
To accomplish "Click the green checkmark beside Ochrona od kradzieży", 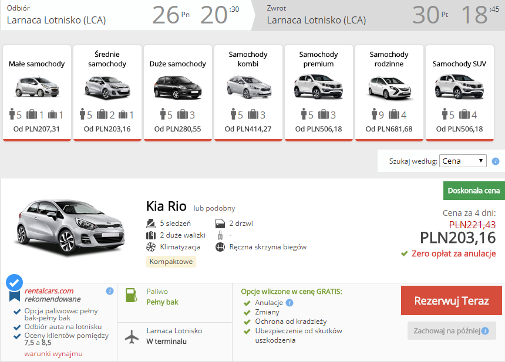I will [247, 322].
